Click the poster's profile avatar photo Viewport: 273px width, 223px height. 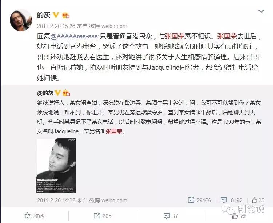pos(21,20)
